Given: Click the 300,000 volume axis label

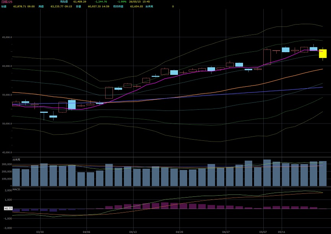Looking at the screenshot, I should (7, 164).
